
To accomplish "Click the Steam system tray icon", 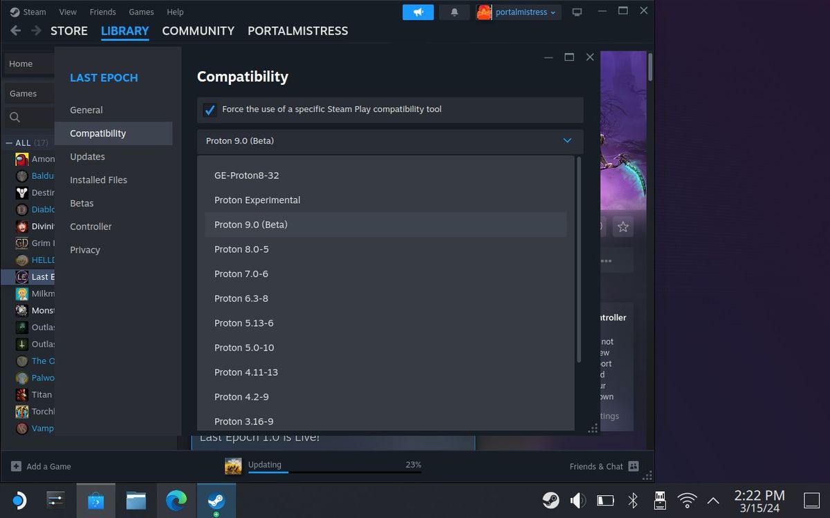I will click(x=551, y=500).
